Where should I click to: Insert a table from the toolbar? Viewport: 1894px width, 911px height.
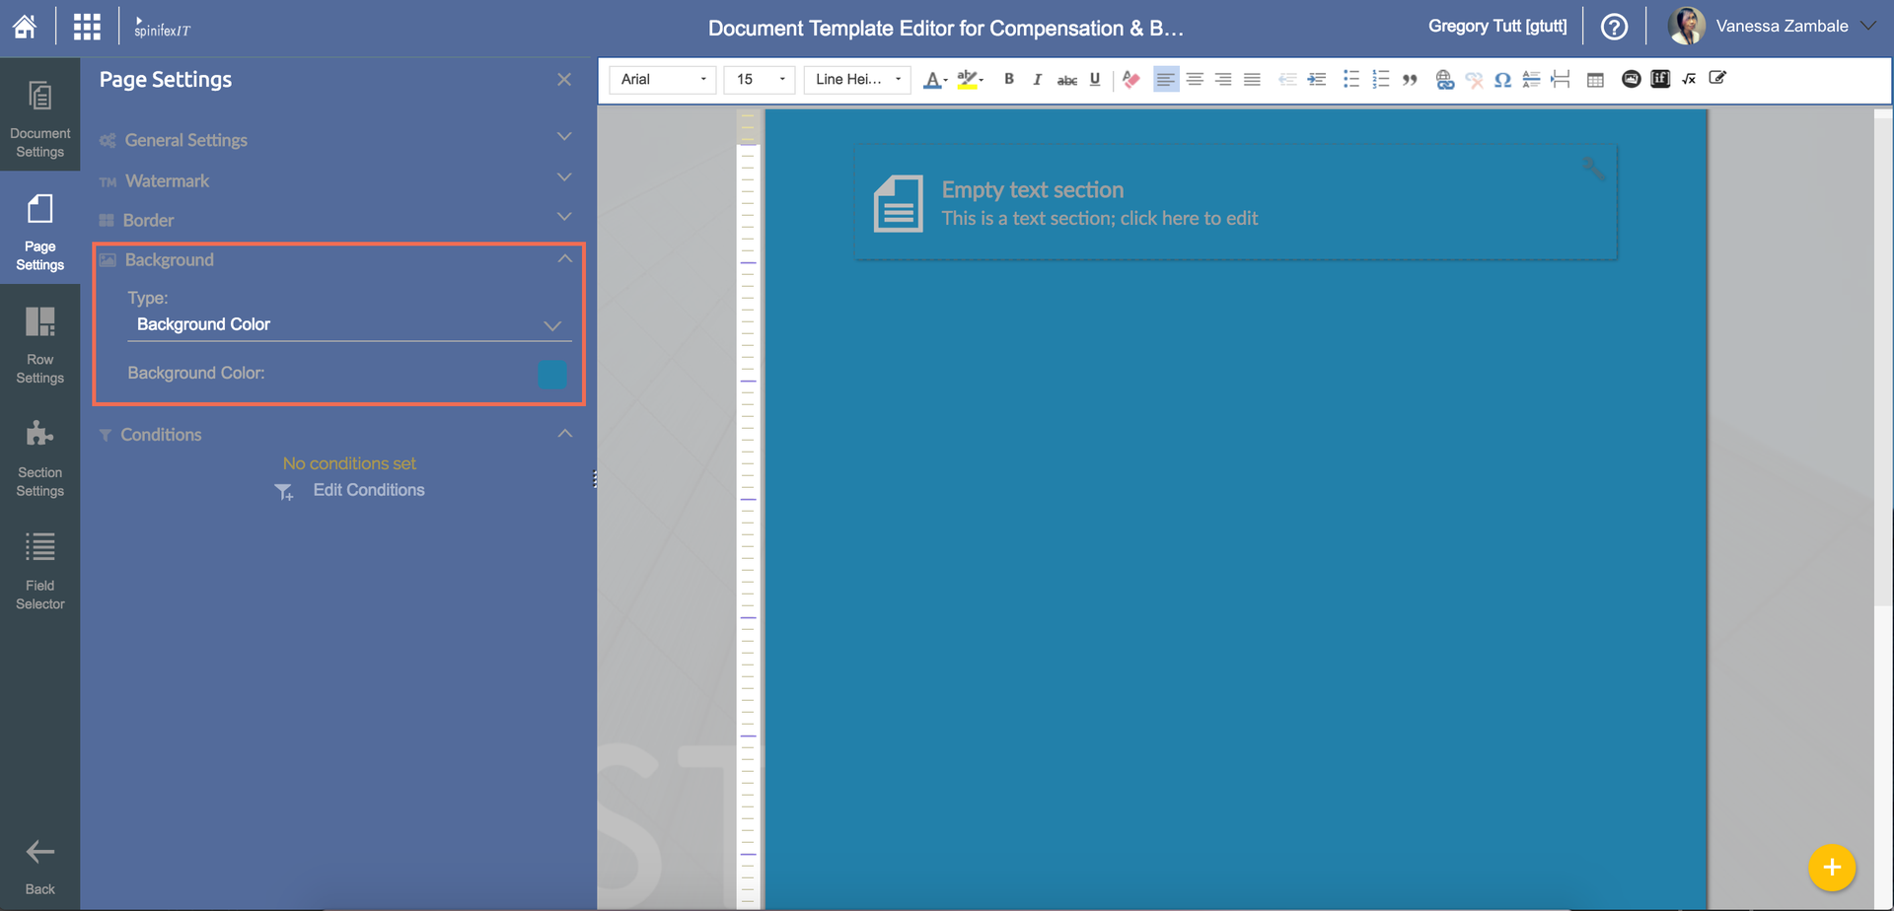click(x=1594, y=80)
